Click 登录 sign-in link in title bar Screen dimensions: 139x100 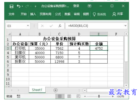coord(76,6)
